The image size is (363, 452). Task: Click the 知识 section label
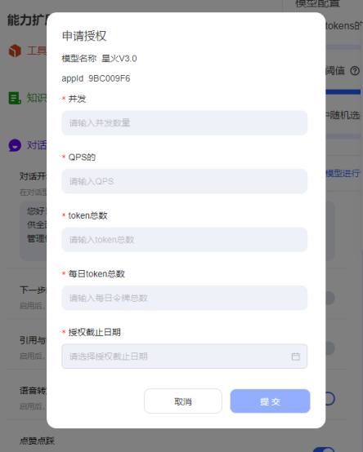point(37,98)
